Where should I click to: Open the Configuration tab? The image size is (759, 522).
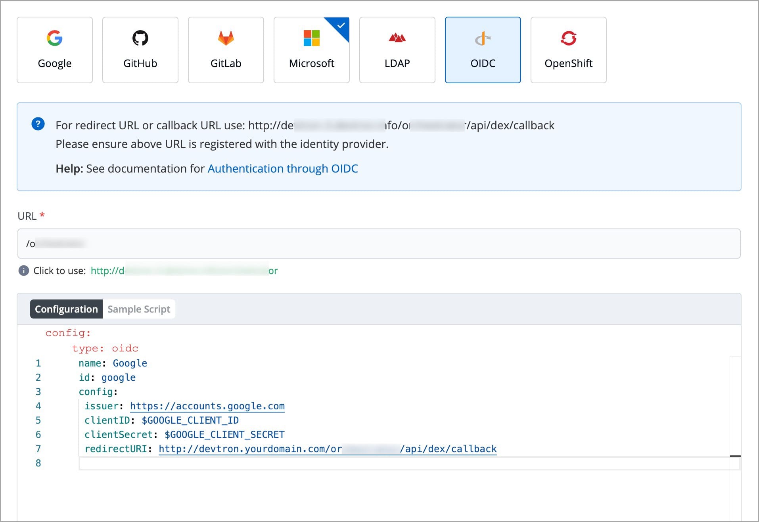pos(66,309)
